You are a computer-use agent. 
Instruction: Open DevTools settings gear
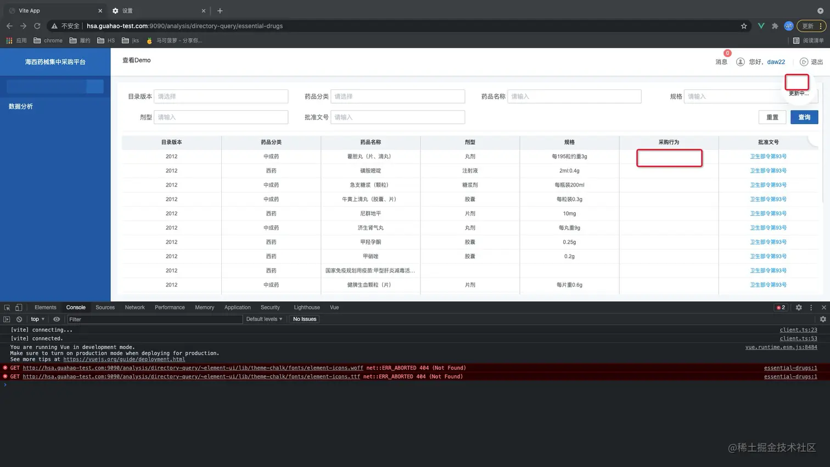pos(799,308)
